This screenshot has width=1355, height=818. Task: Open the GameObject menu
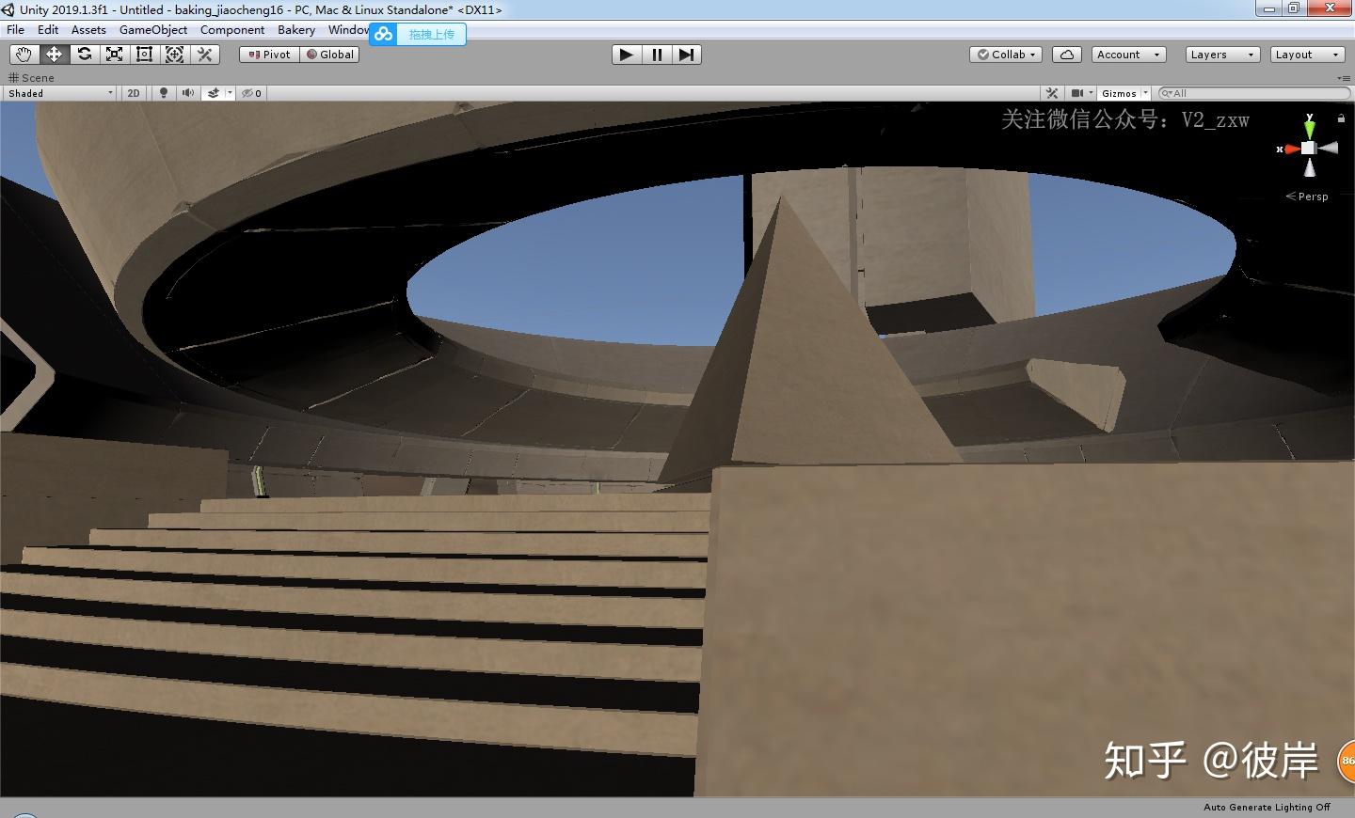[x=153, y=30]
